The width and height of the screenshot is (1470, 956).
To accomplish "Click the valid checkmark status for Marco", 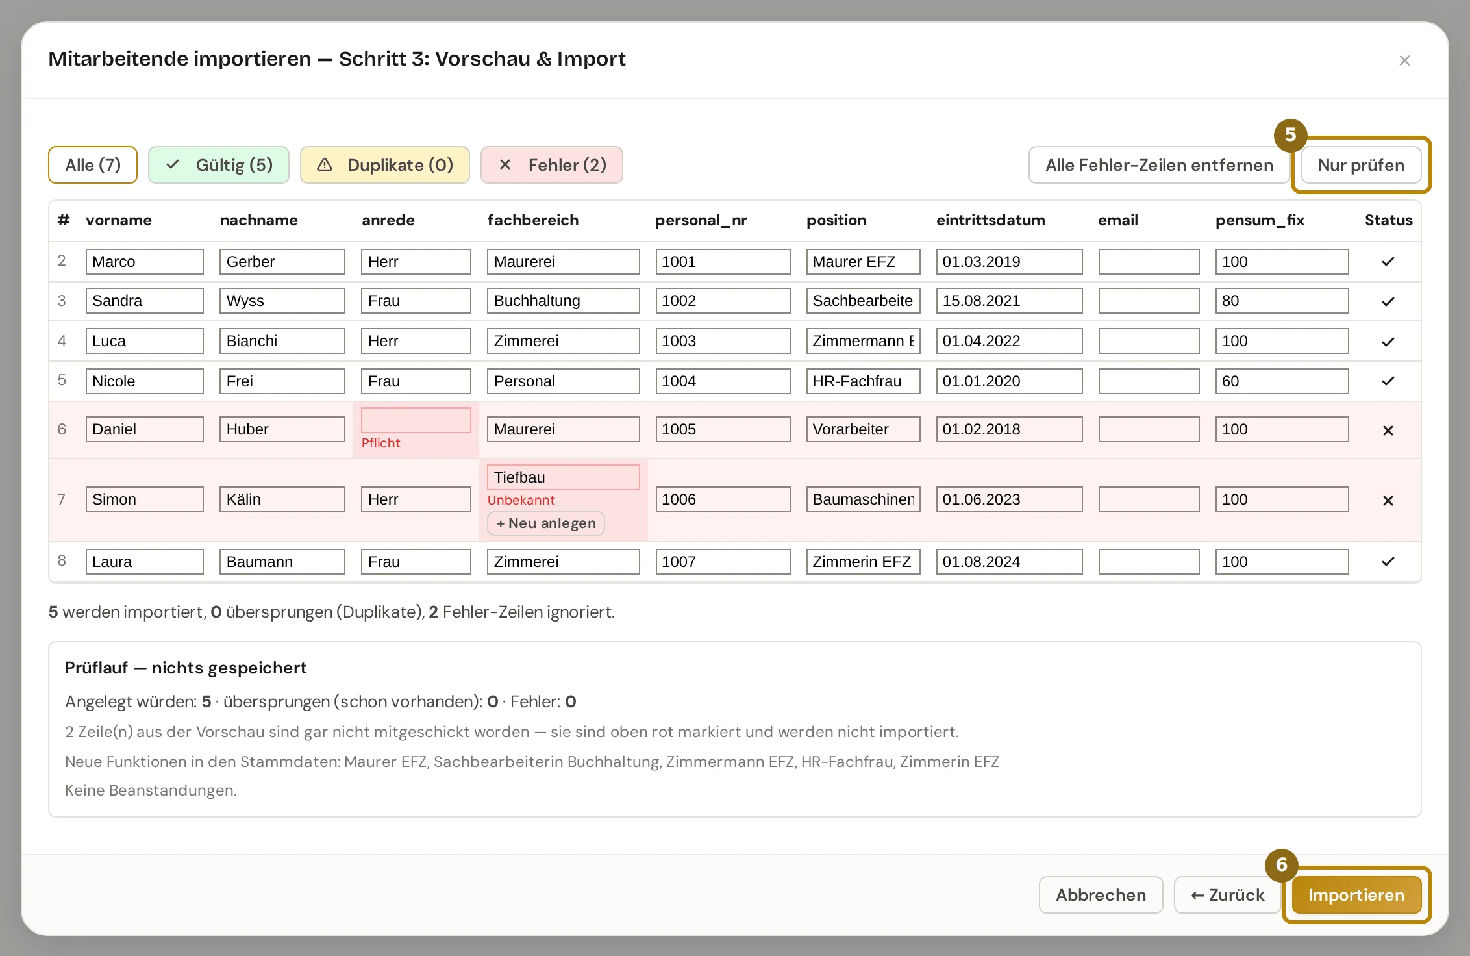I will pos(1388,262).
